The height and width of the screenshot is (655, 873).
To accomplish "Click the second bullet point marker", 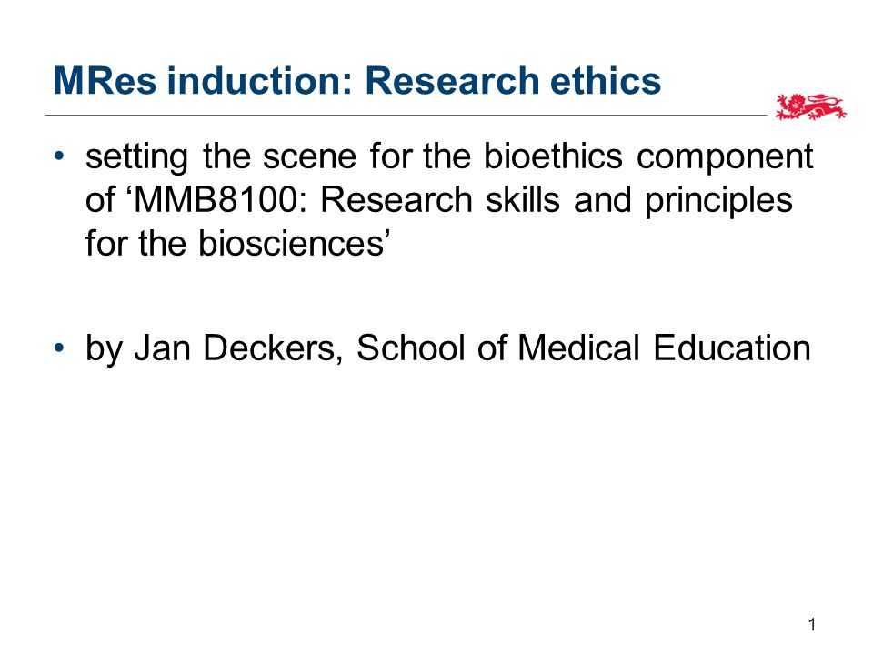I will pyautogui.click(x=60, y=348).
